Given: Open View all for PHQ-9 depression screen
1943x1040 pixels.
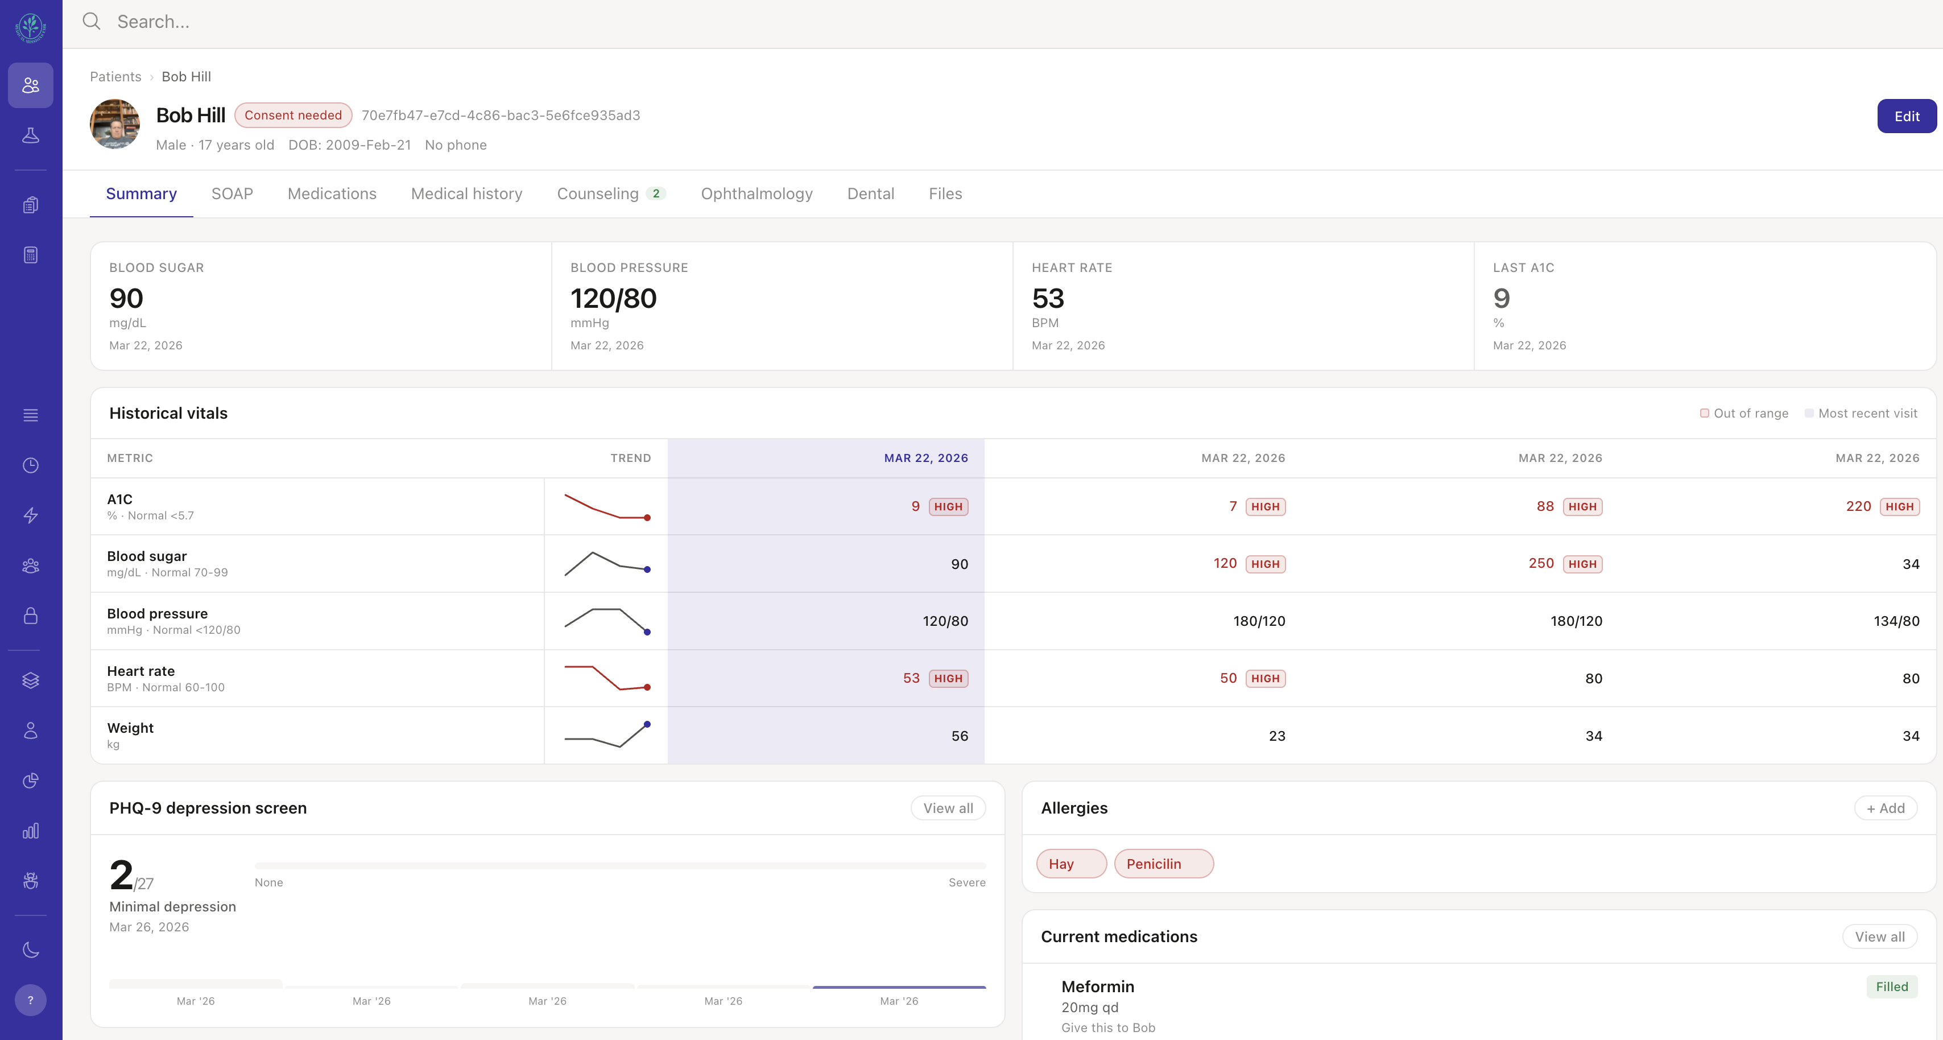Looking at the screenshot, I should click(x=948, y=807).
